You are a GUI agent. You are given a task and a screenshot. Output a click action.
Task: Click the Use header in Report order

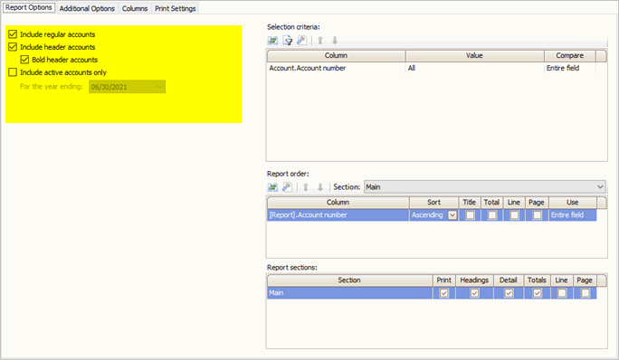pos(573,203)
